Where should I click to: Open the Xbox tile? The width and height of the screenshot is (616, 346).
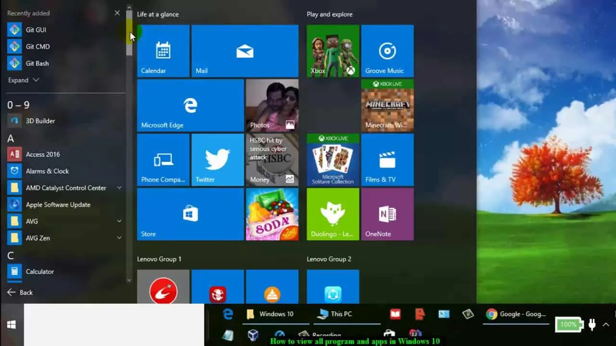pos(333,50)
